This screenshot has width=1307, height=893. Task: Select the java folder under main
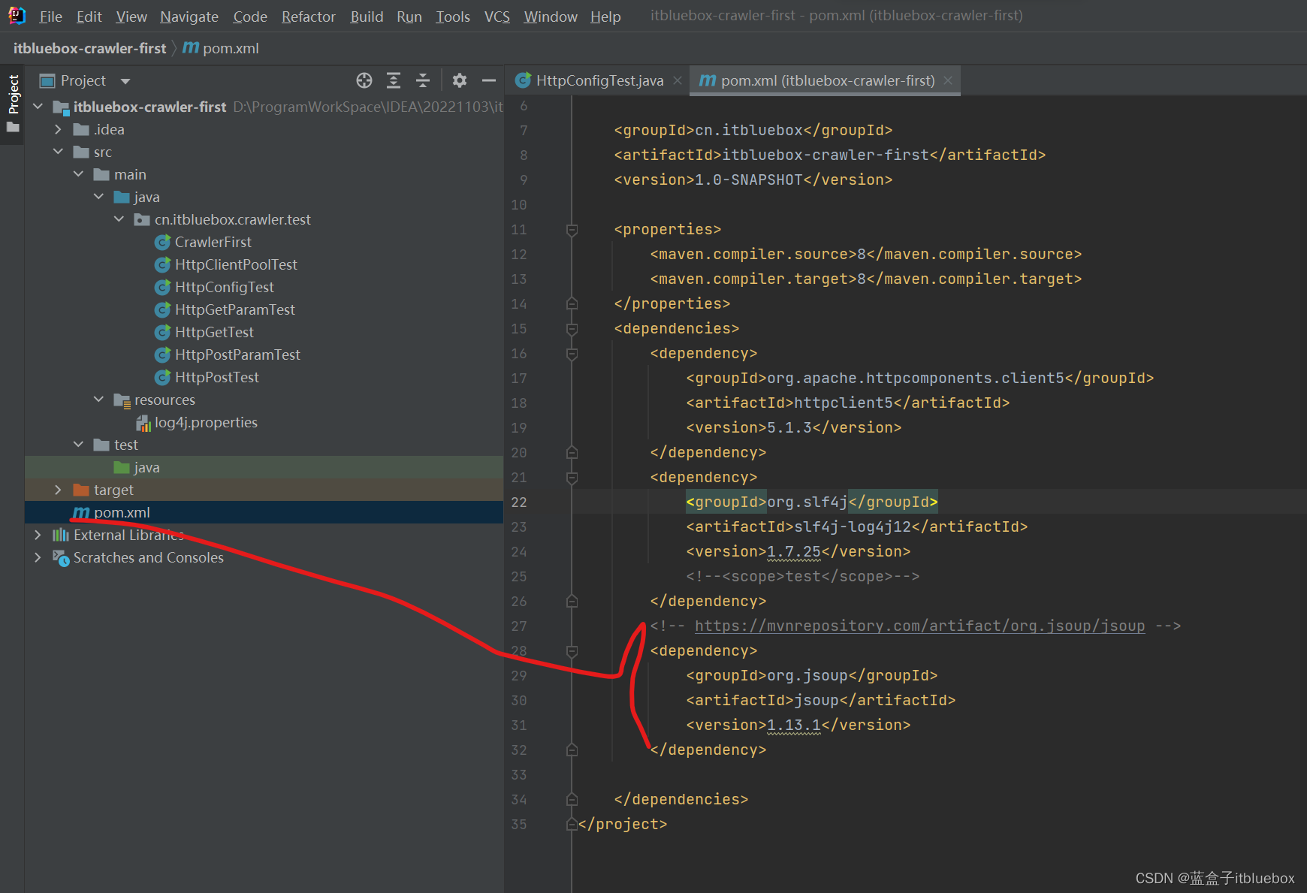(x=146, y=197)
